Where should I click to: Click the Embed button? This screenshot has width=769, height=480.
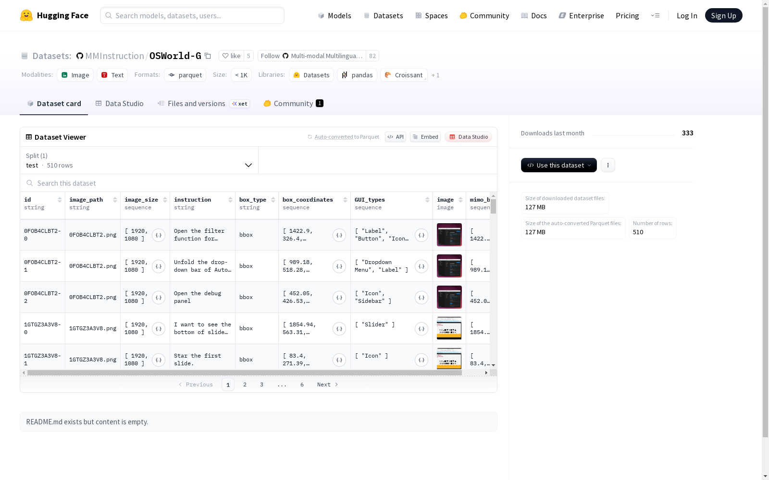[425, 137]
